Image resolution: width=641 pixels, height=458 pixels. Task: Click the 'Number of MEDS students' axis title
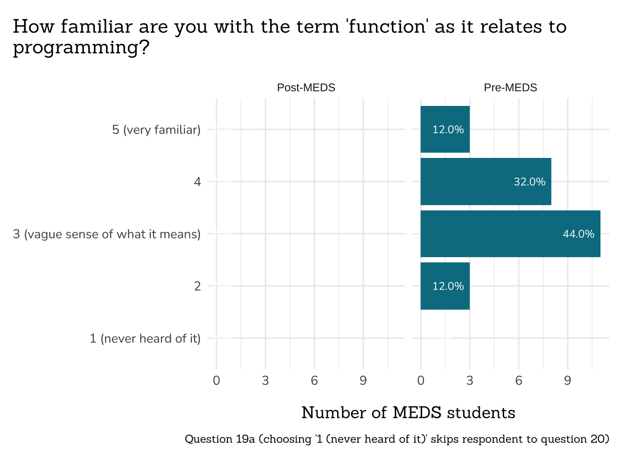[408, 413]
